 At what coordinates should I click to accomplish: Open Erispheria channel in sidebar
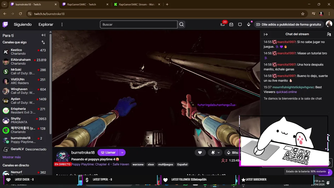pos(25,111)
